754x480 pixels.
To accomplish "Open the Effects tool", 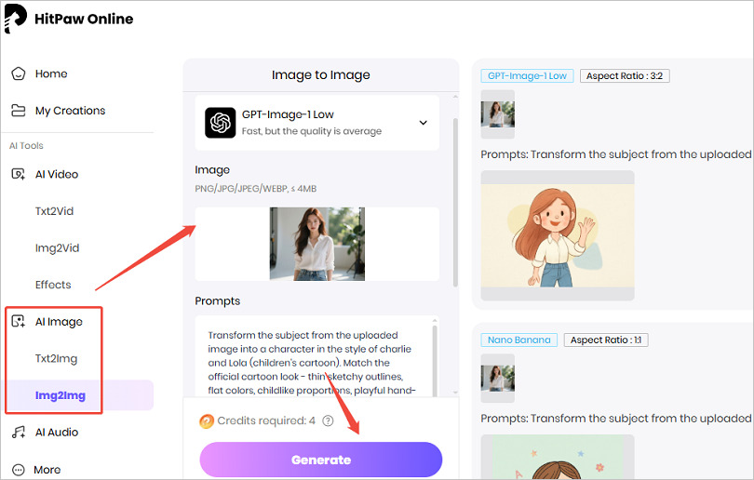I will click(x=53, y=285).
